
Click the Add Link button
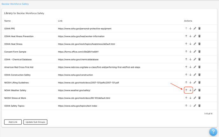point(13,122)
